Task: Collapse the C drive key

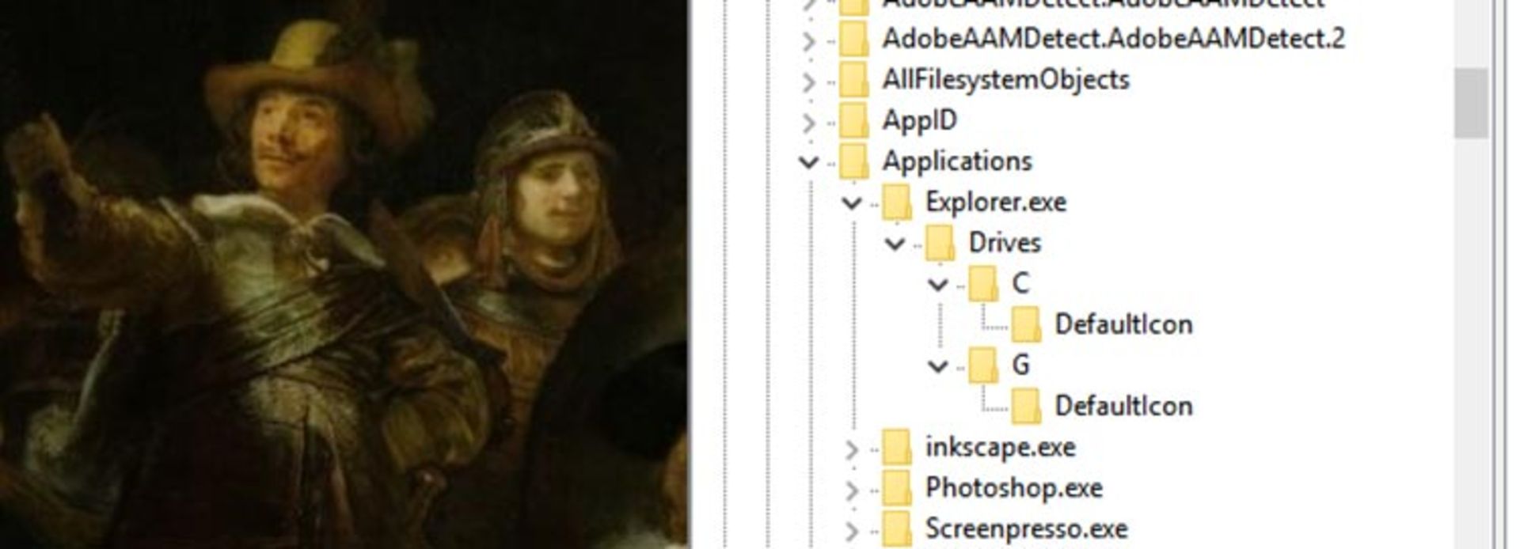Action: [x=938, y=285]
